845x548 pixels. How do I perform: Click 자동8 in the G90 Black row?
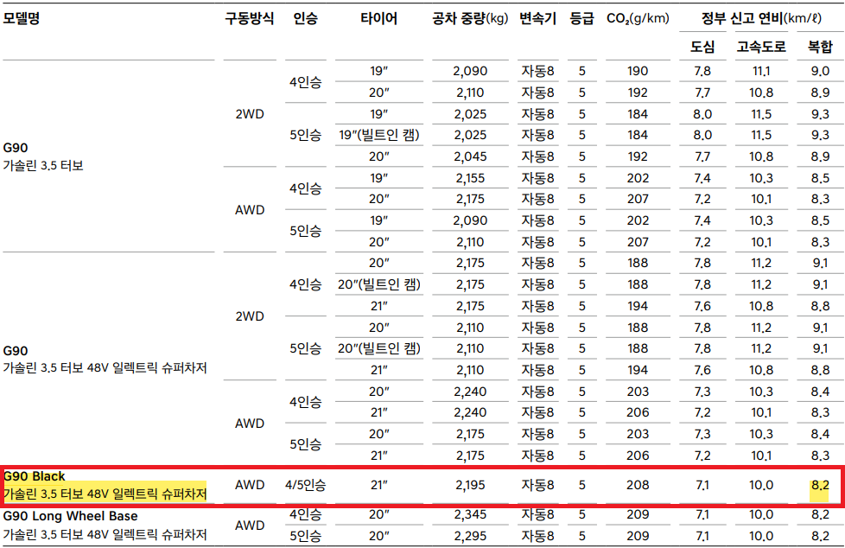537,485
